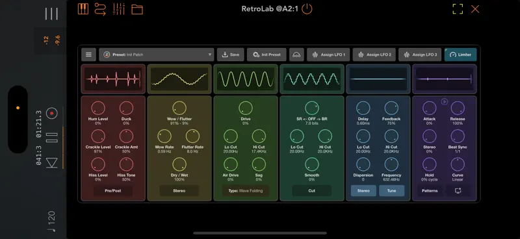Toggle the green drive sine waveform display
This screenshot has width=520, height=239.
point(246,79)
